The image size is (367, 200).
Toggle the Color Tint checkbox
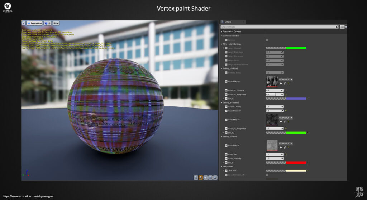tap(226, 171)
